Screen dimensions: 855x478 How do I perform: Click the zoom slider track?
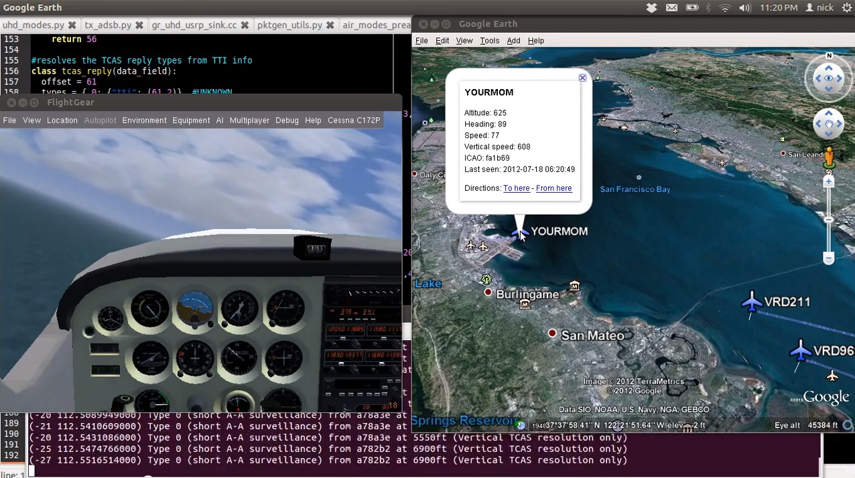pyautogui.click(x=829, y=221)
